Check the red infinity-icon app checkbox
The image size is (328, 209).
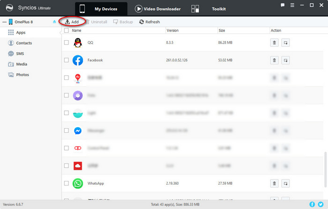(67, 148)
